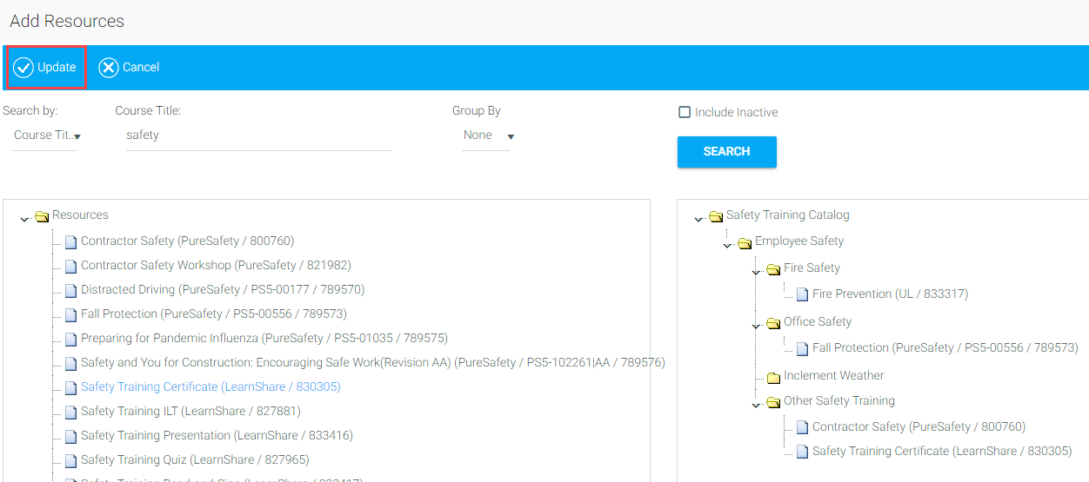Click the Resources root folder icon

point(42,216)
